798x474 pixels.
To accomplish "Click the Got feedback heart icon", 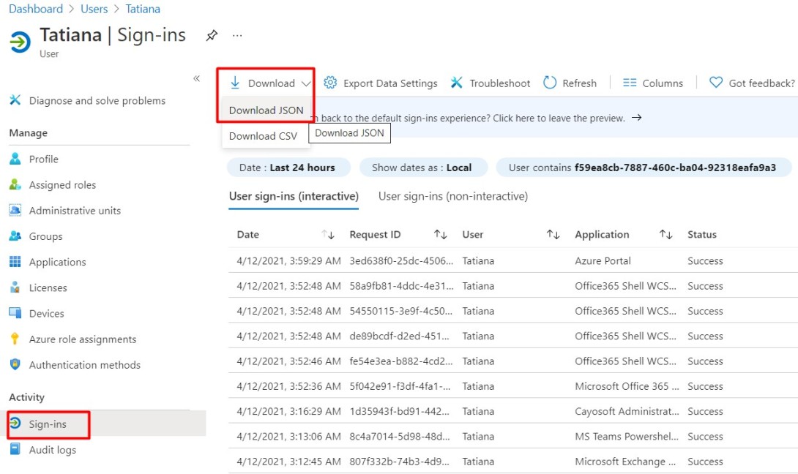I will (x=716, y=83).
